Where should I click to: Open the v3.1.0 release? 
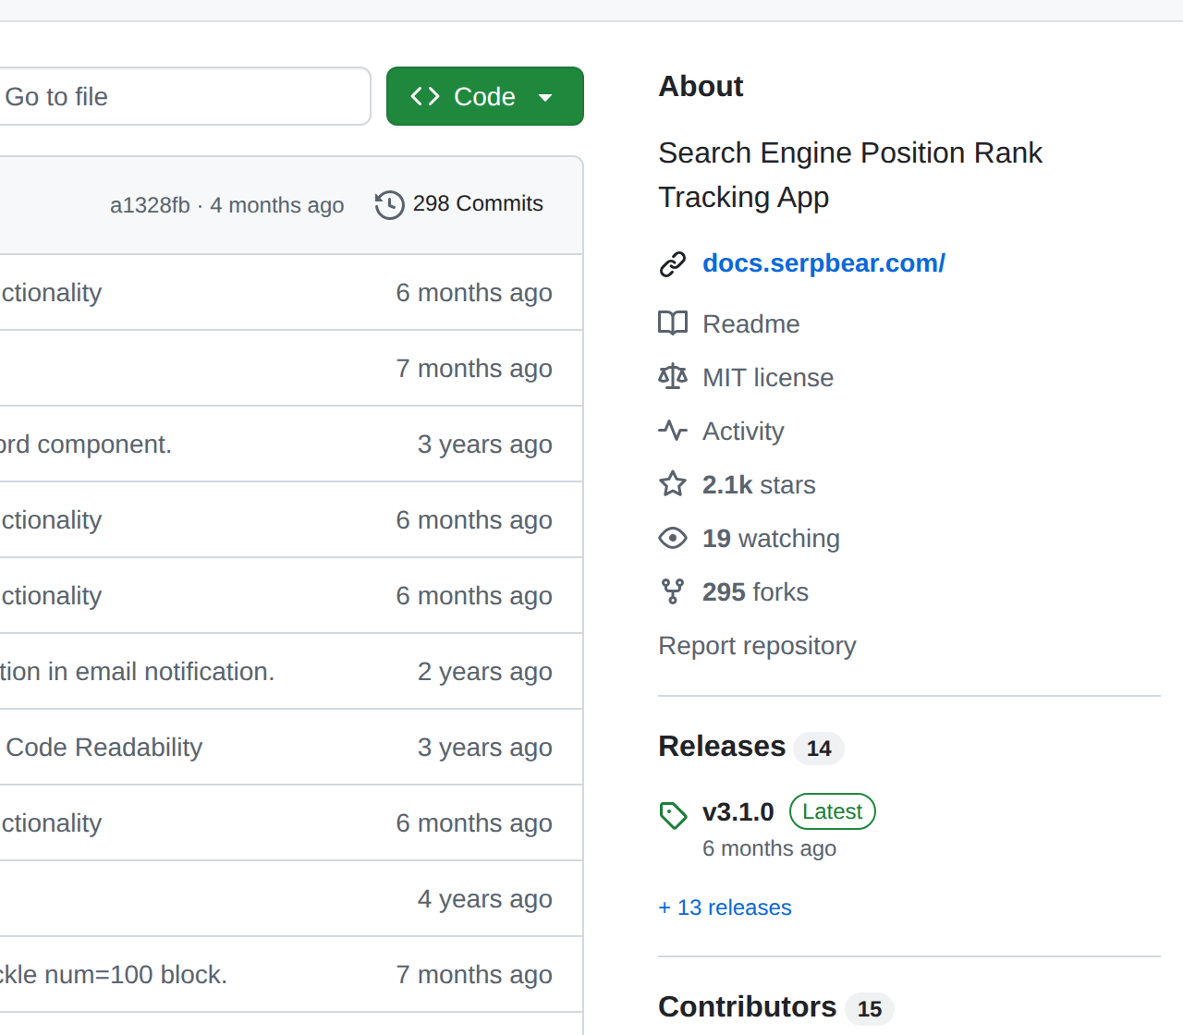738,812
